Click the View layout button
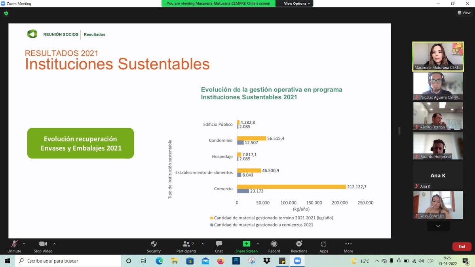Screen dimensions: 475x267 pyautogui.click(x=464, y=13)
